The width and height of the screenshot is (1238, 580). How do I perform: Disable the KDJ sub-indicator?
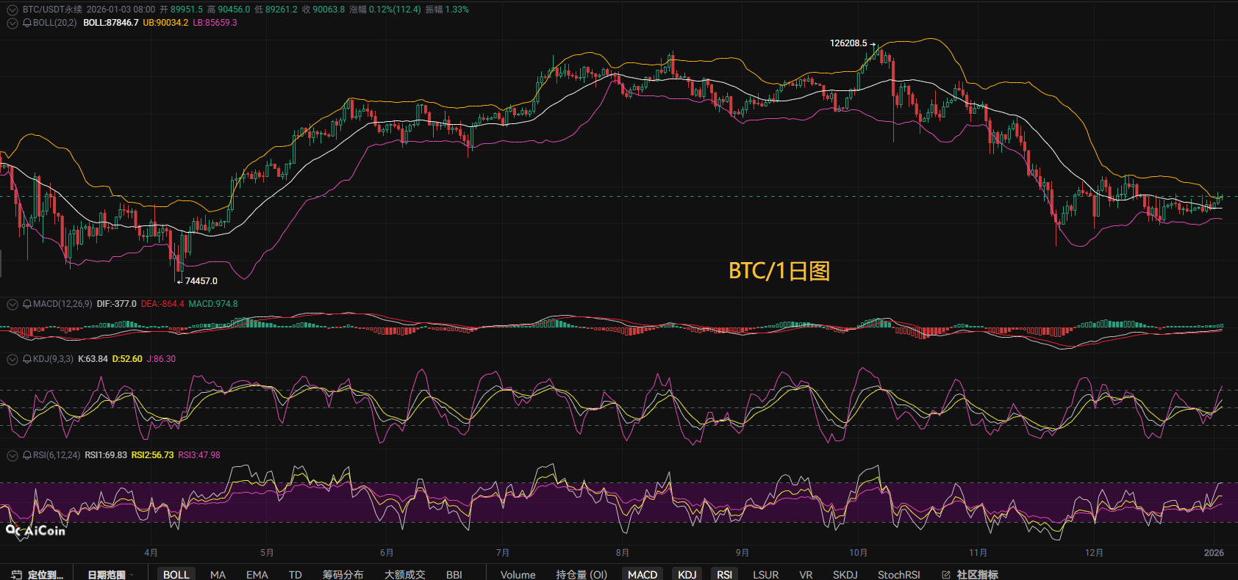click(687, 574)
